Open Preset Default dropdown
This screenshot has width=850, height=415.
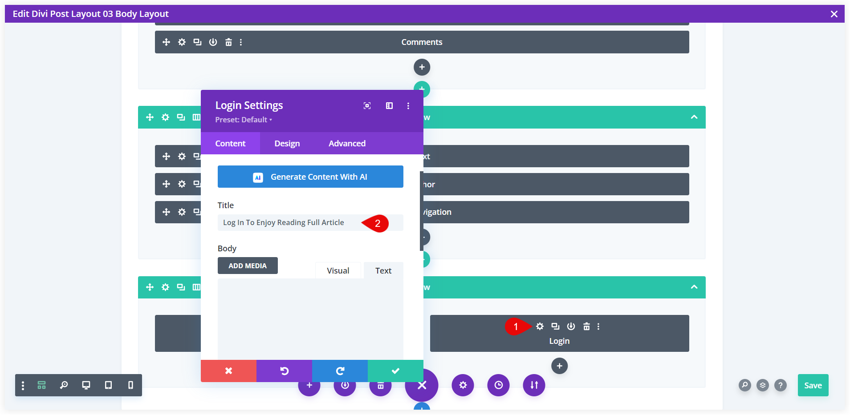point(244,120)
